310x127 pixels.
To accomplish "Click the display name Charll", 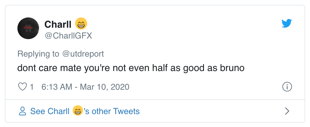I will (x=58, y=24).
